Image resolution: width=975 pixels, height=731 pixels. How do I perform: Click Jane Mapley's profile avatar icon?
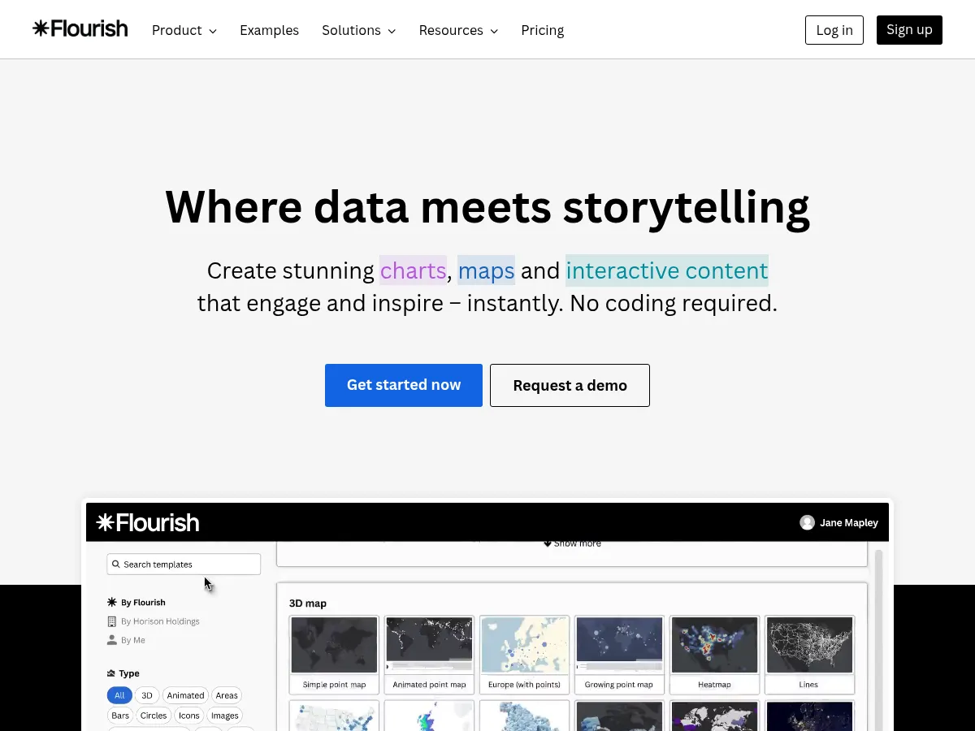[x=807, y=522]
